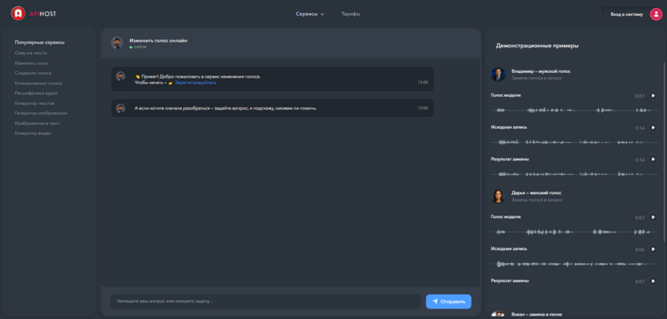Open 'Генератор текстов' in sidebar
This screenshot has width=667, height=319.
pos(34,103)
